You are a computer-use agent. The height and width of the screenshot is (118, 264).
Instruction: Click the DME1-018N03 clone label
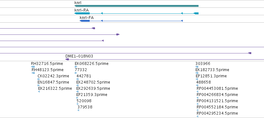[x=79, y=56]
